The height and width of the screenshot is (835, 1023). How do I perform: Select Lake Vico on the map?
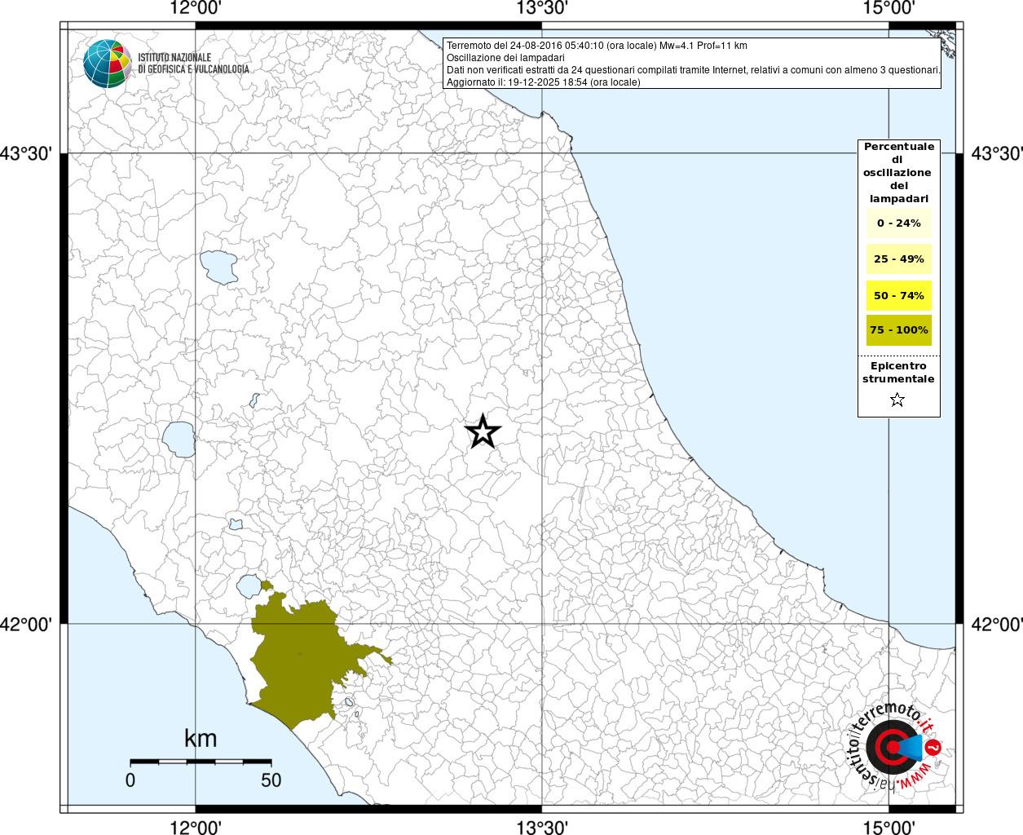[236, 524]
